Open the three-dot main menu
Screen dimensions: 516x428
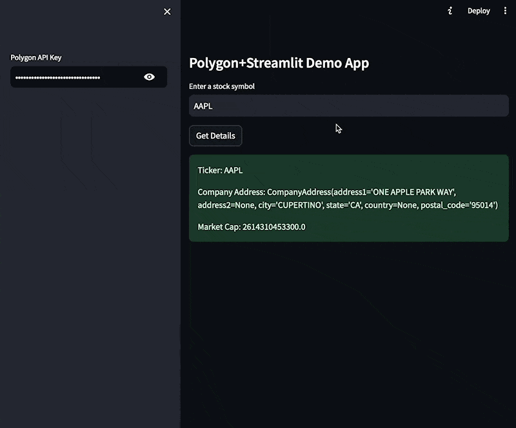tap(505, 11)
